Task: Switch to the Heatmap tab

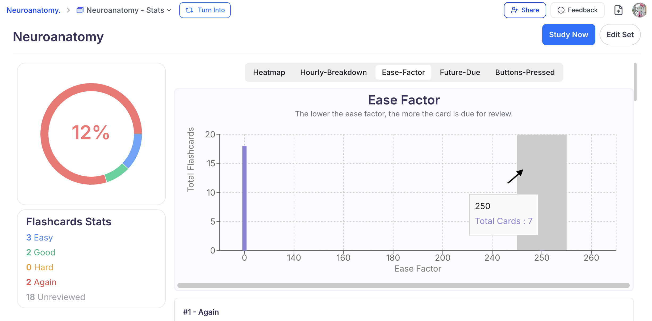Action: coord(269,72)
